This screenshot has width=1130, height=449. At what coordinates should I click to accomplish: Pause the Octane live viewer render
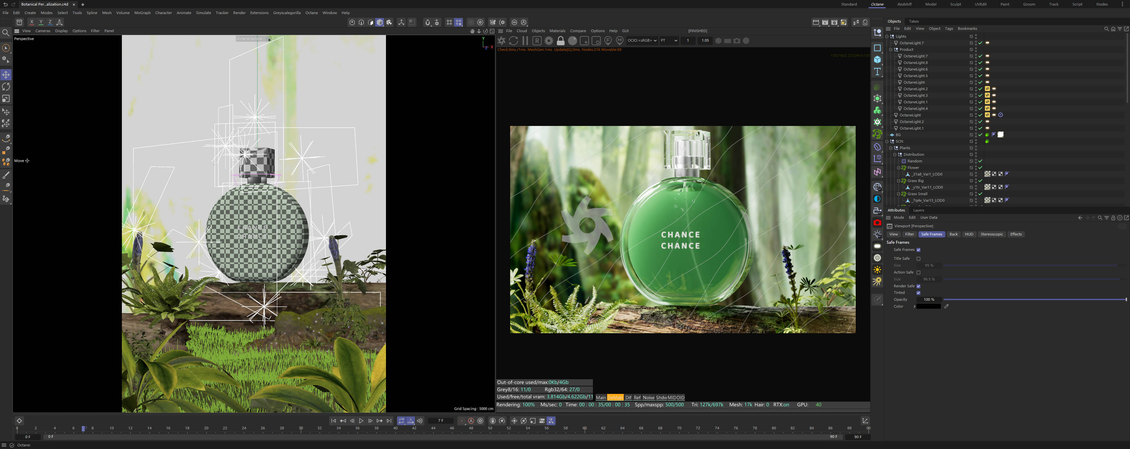(525, 41)
